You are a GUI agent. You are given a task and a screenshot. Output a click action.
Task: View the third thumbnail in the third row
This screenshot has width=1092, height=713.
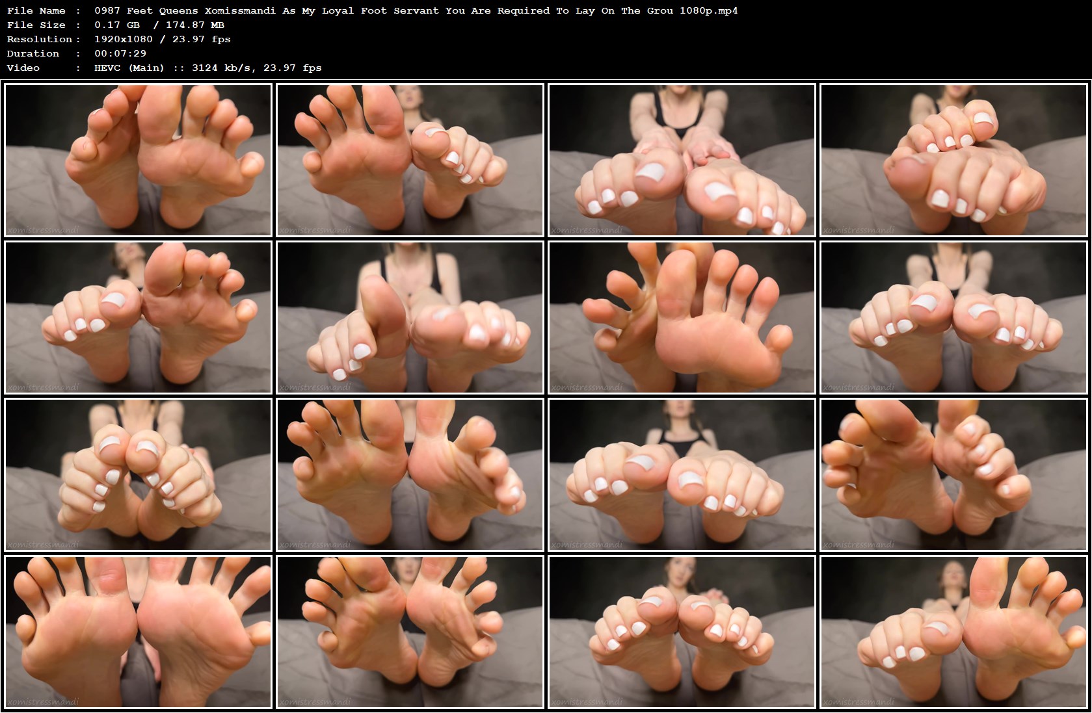coord(682,474)
